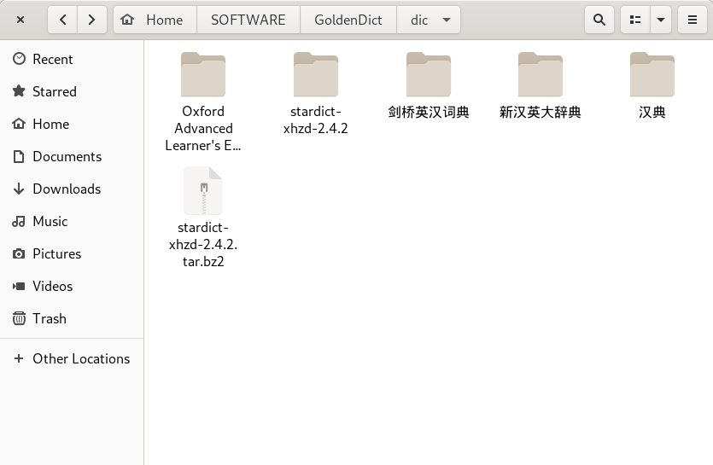Open the search magnifier button

tap(599, 20)
